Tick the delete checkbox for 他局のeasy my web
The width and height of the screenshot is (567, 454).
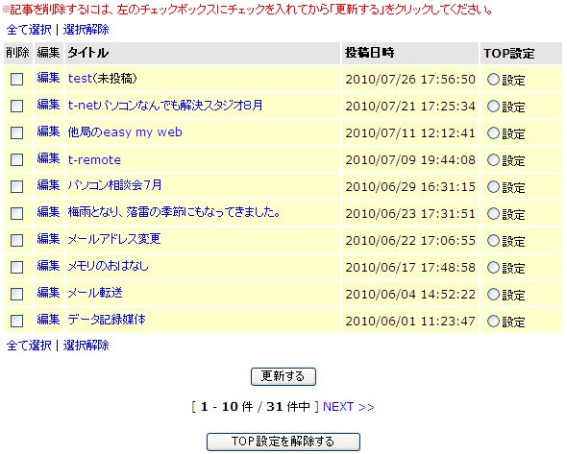tap(16, 132)
